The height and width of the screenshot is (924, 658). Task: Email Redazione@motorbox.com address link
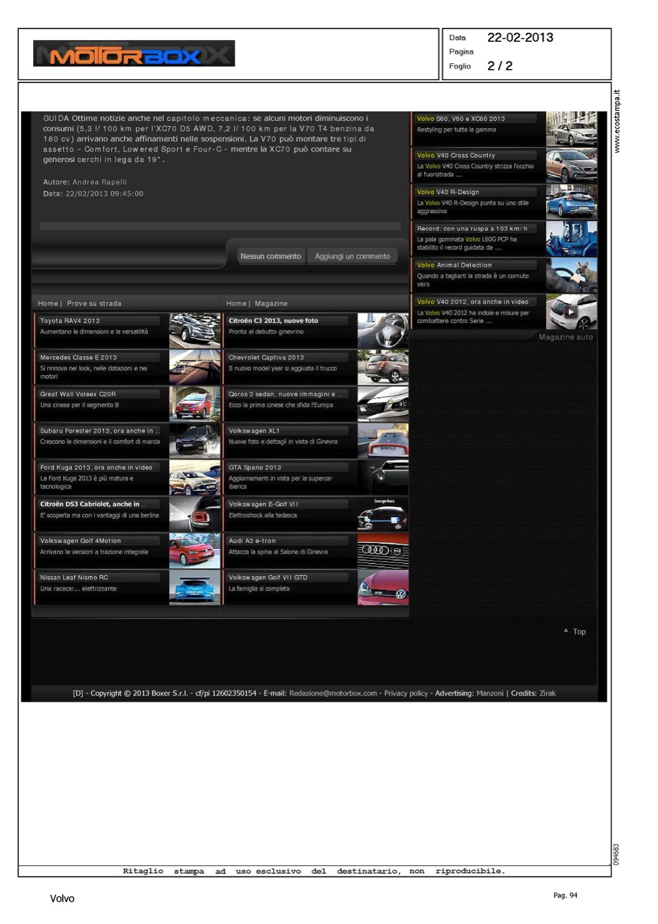(333, 693)
